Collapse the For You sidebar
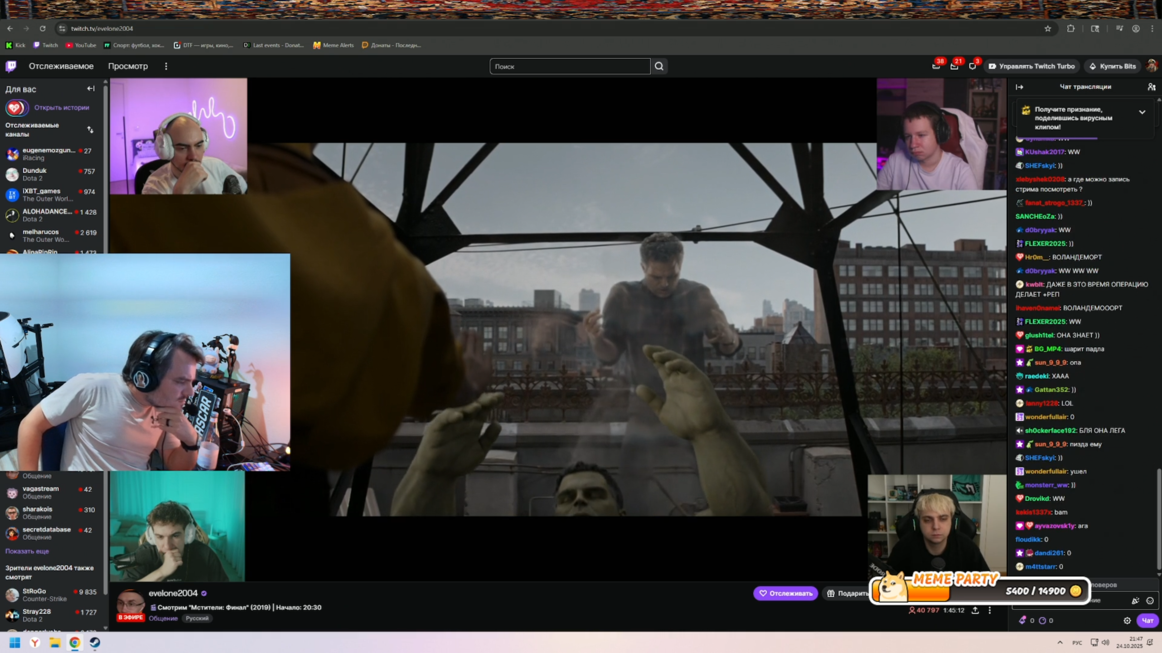 coord(91,89)
